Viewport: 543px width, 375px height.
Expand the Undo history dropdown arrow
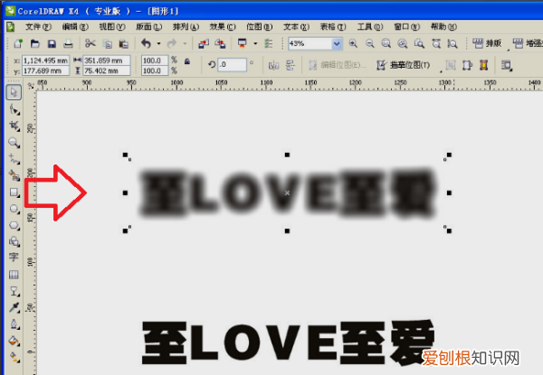coord(159,43)
